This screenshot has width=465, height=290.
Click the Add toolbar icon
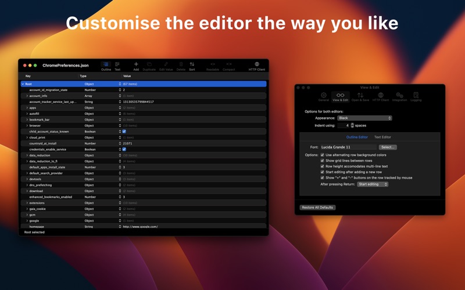(x=136, y=66)
